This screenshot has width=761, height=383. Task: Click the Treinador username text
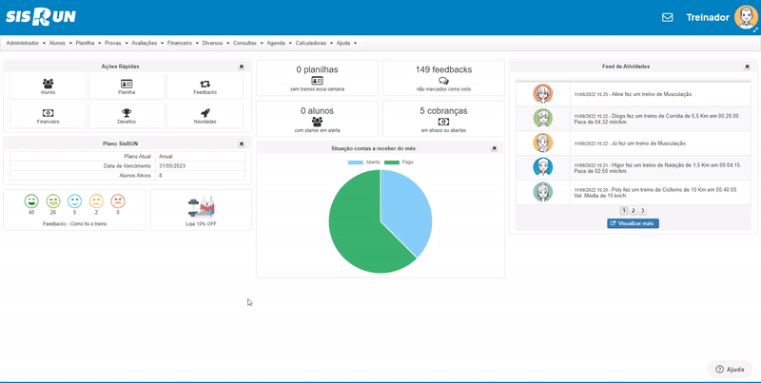pyautogui.click(x=708, y=17)
